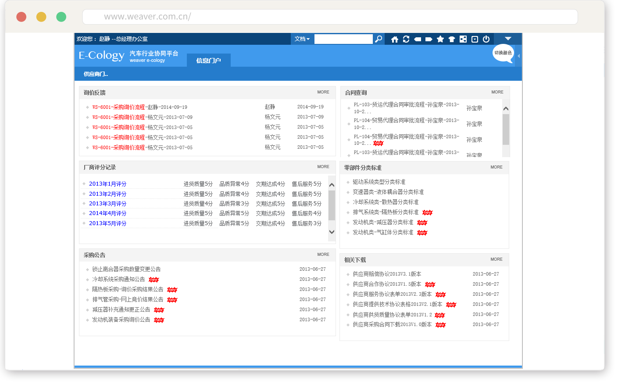Click the home icon in top toolbar

(x=395, y=39)
